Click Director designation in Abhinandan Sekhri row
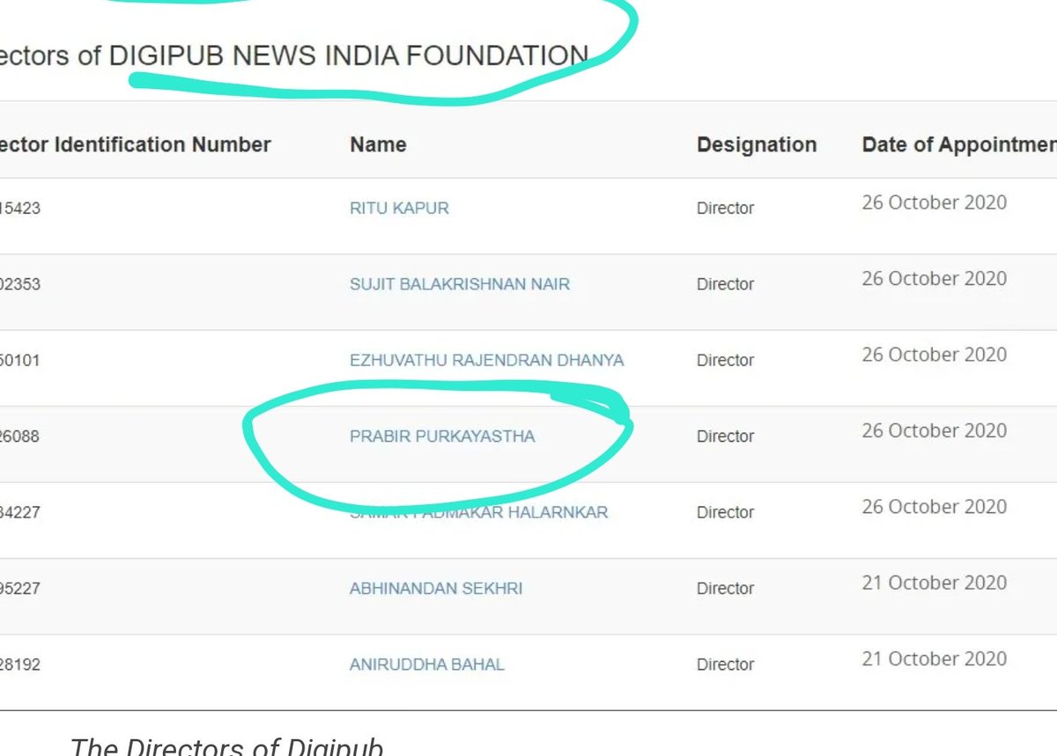This screenshot has width=1057, height=756. pos(726,588)
